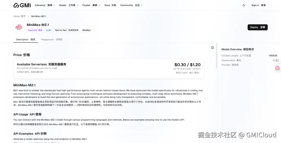The height and width of the screenshot is (143, 281).
Task: Click the LLM tag
Action: [49, 30]
